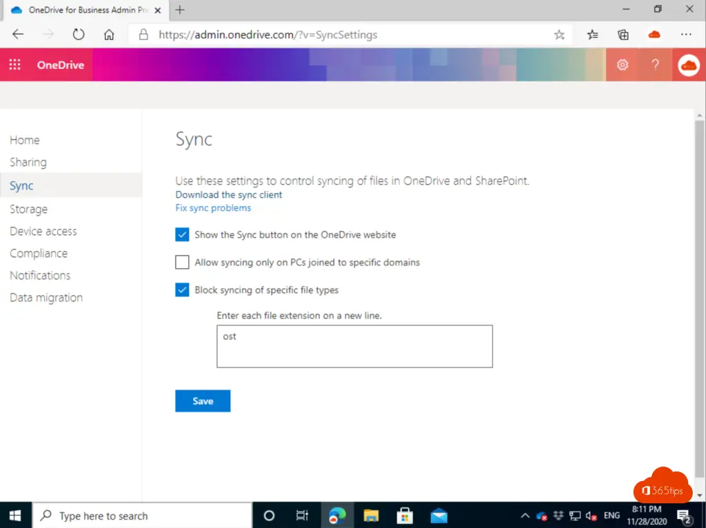This screenshot has width=706, height=528.
Task: Click into the file extension text box
Action: point(354,346)
